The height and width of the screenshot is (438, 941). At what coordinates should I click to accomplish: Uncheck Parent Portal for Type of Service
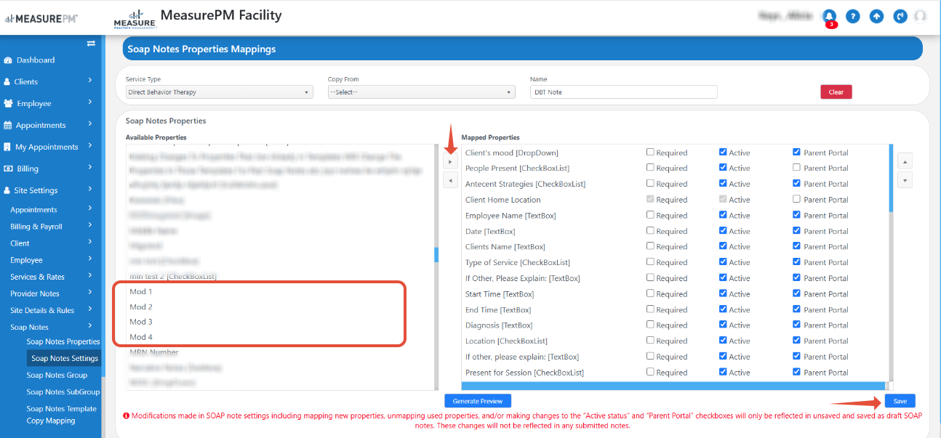(796, 262)
